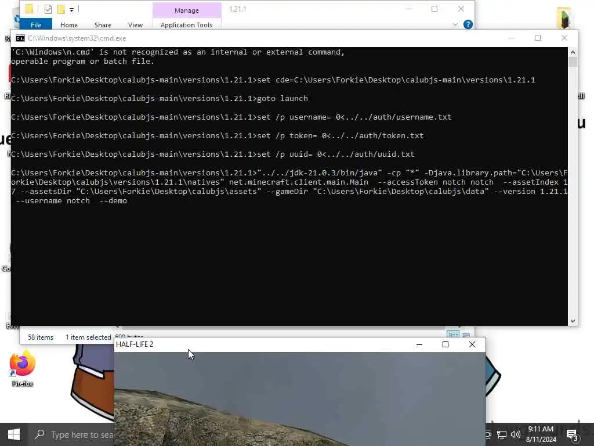Viewport: 594px width, 446px height.
Task: Open the File tab in File Explorer
Action: tap(36, 24)
